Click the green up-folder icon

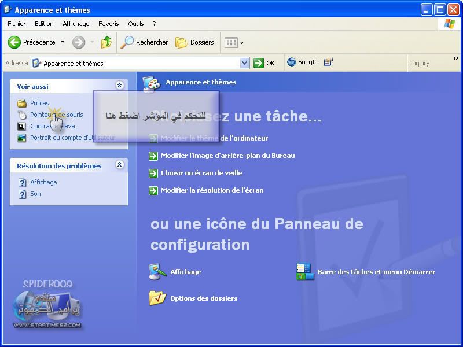[x=106, y=42]
